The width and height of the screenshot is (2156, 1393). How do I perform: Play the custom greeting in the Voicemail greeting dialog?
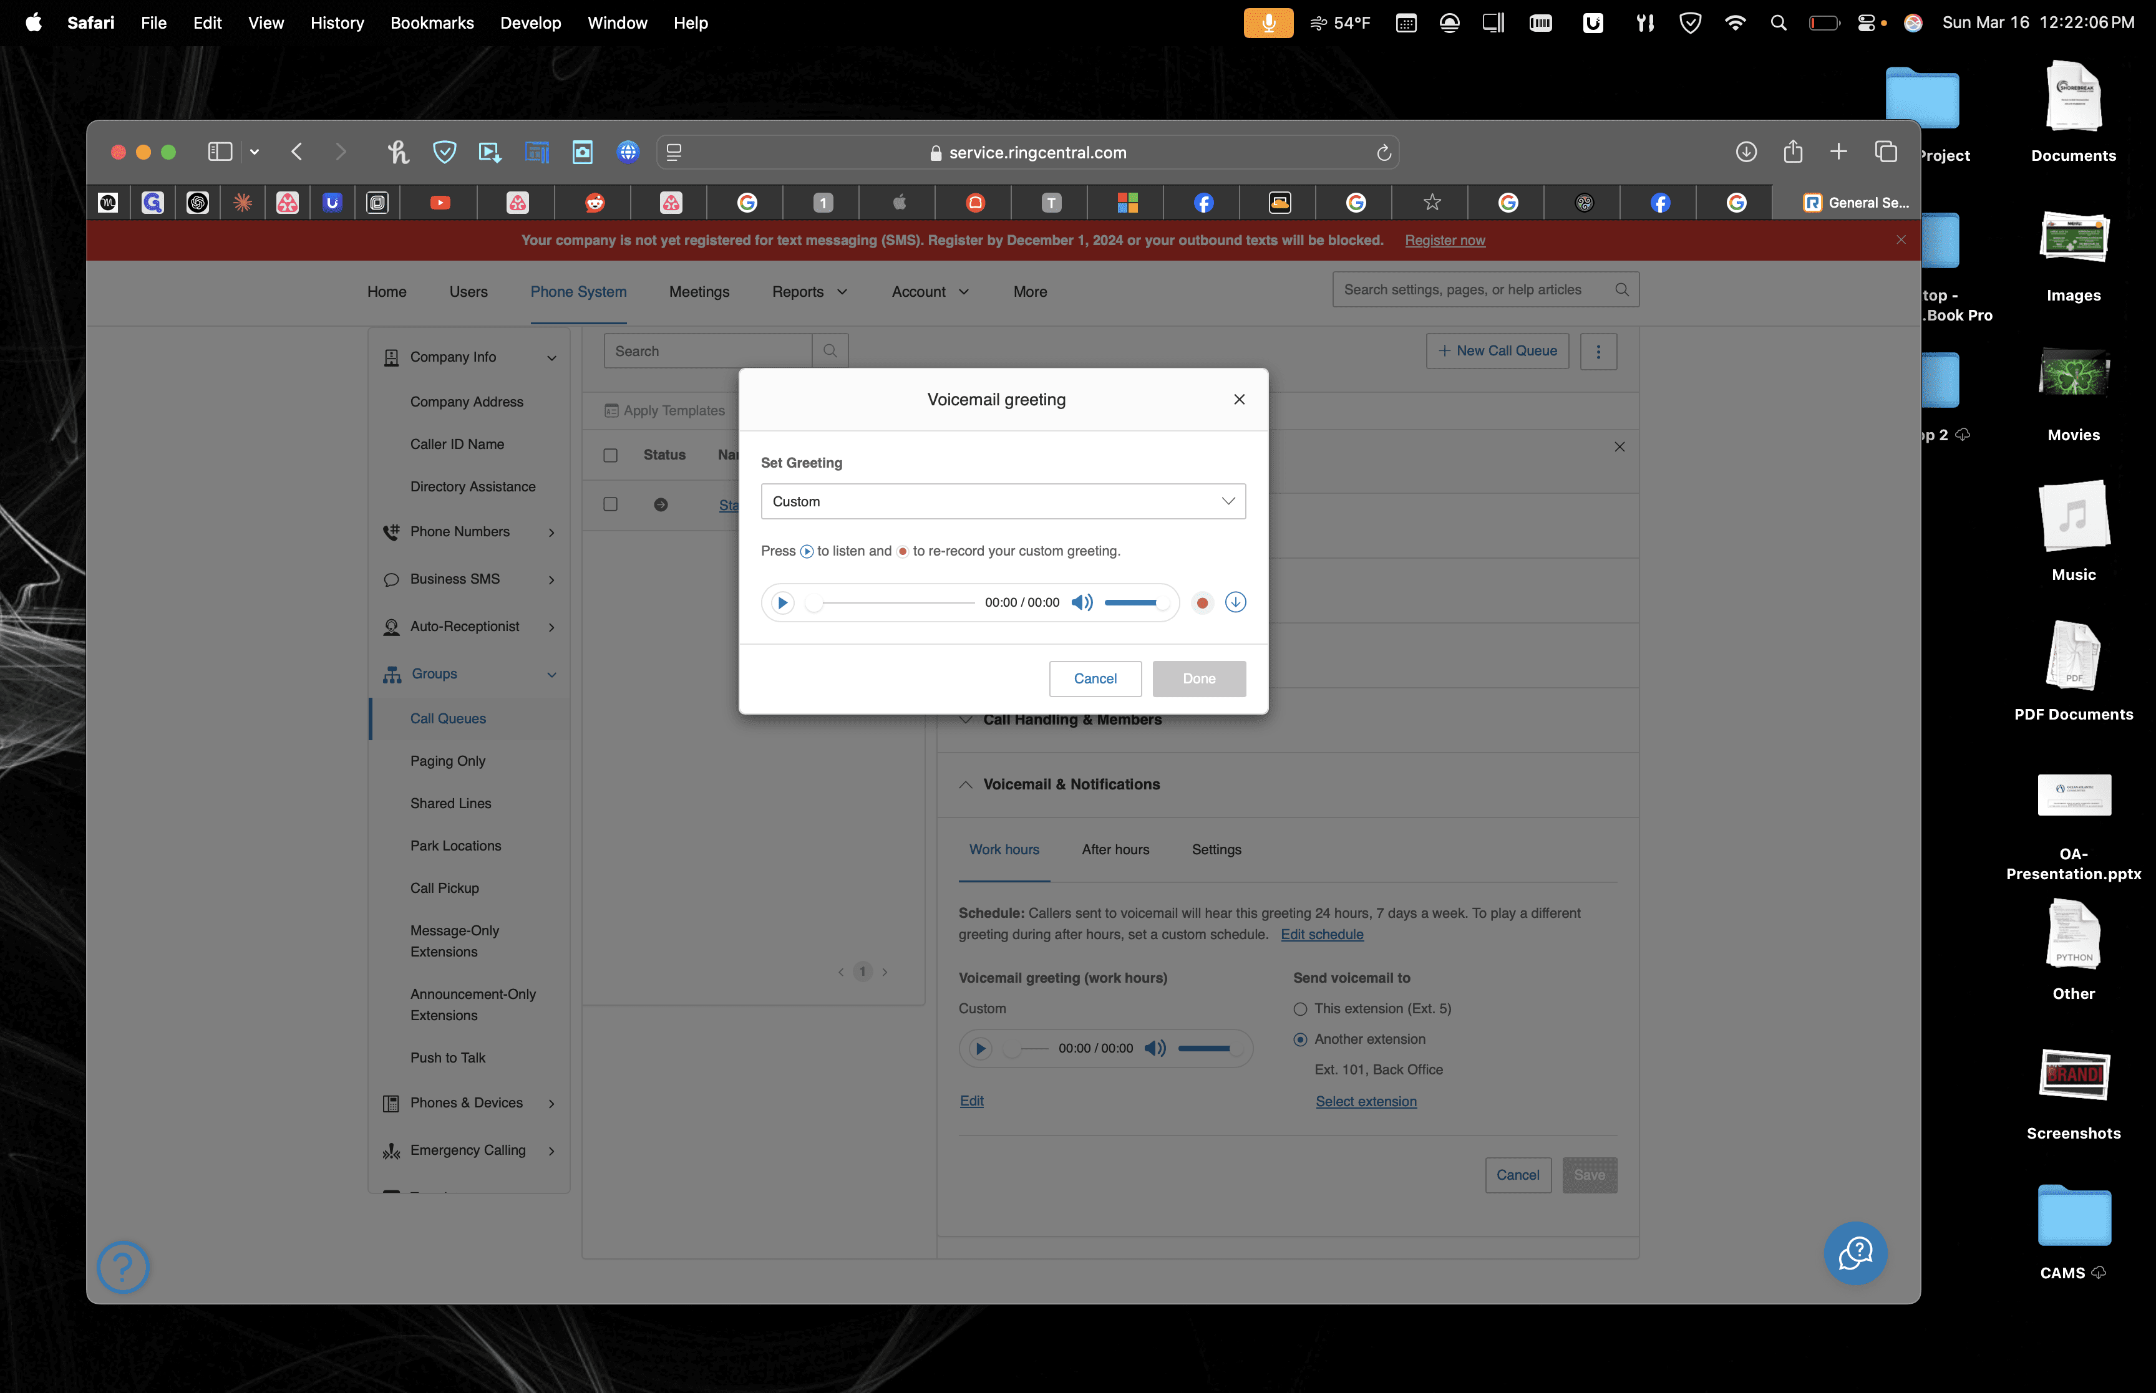782,602
